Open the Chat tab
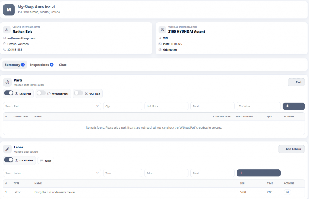Screen dimensions: 309x199 click(x=62, y=65)
